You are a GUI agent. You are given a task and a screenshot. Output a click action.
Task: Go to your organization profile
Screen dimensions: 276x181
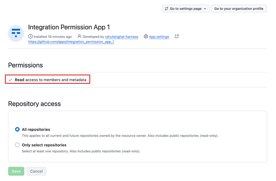click(239, 9)
